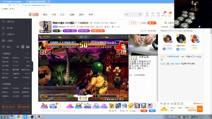Screen dimensions: 212x119
Task: Open third-place contributor avatar with red cap
Action: point(195,39)
